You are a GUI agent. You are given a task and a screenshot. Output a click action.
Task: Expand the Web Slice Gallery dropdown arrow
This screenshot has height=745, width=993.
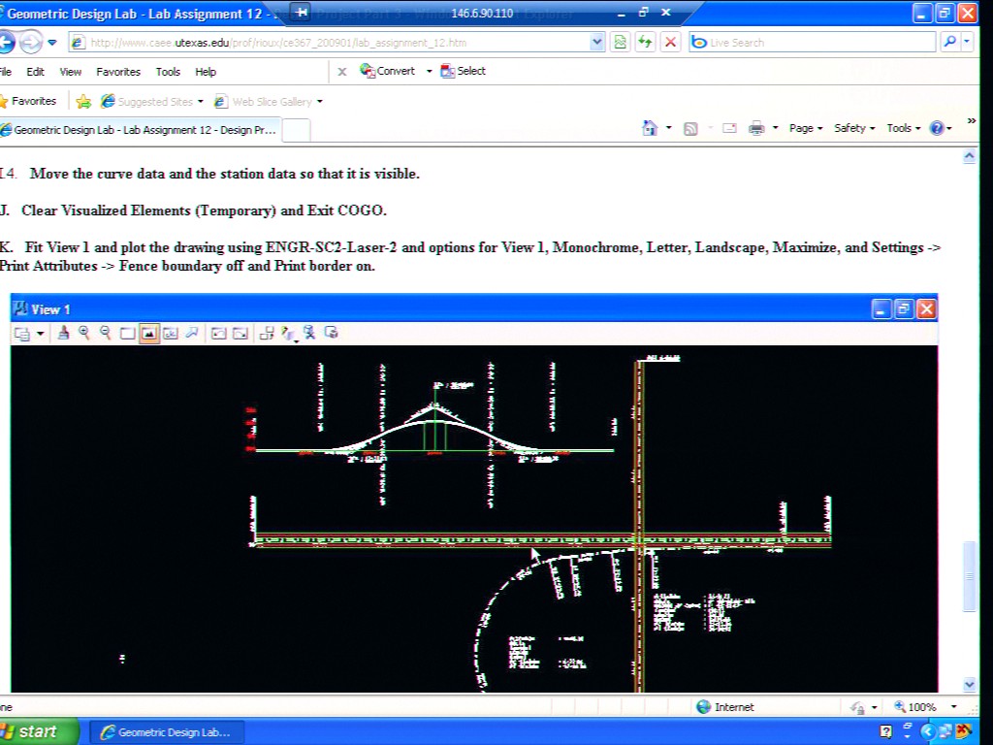[x=319, y=101]
